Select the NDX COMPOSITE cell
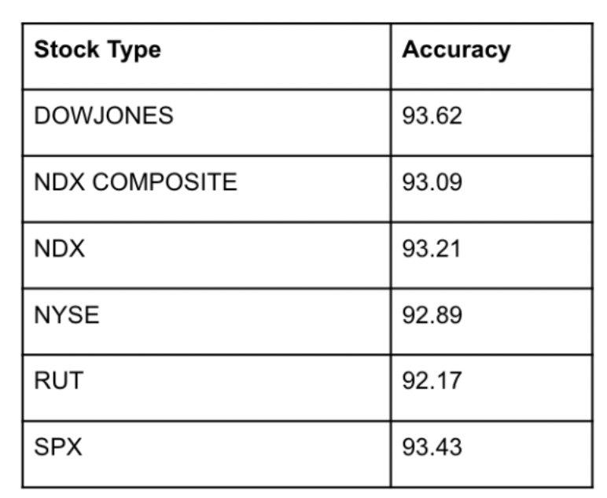This screenshot has height=498, width=607. (135, 182)
